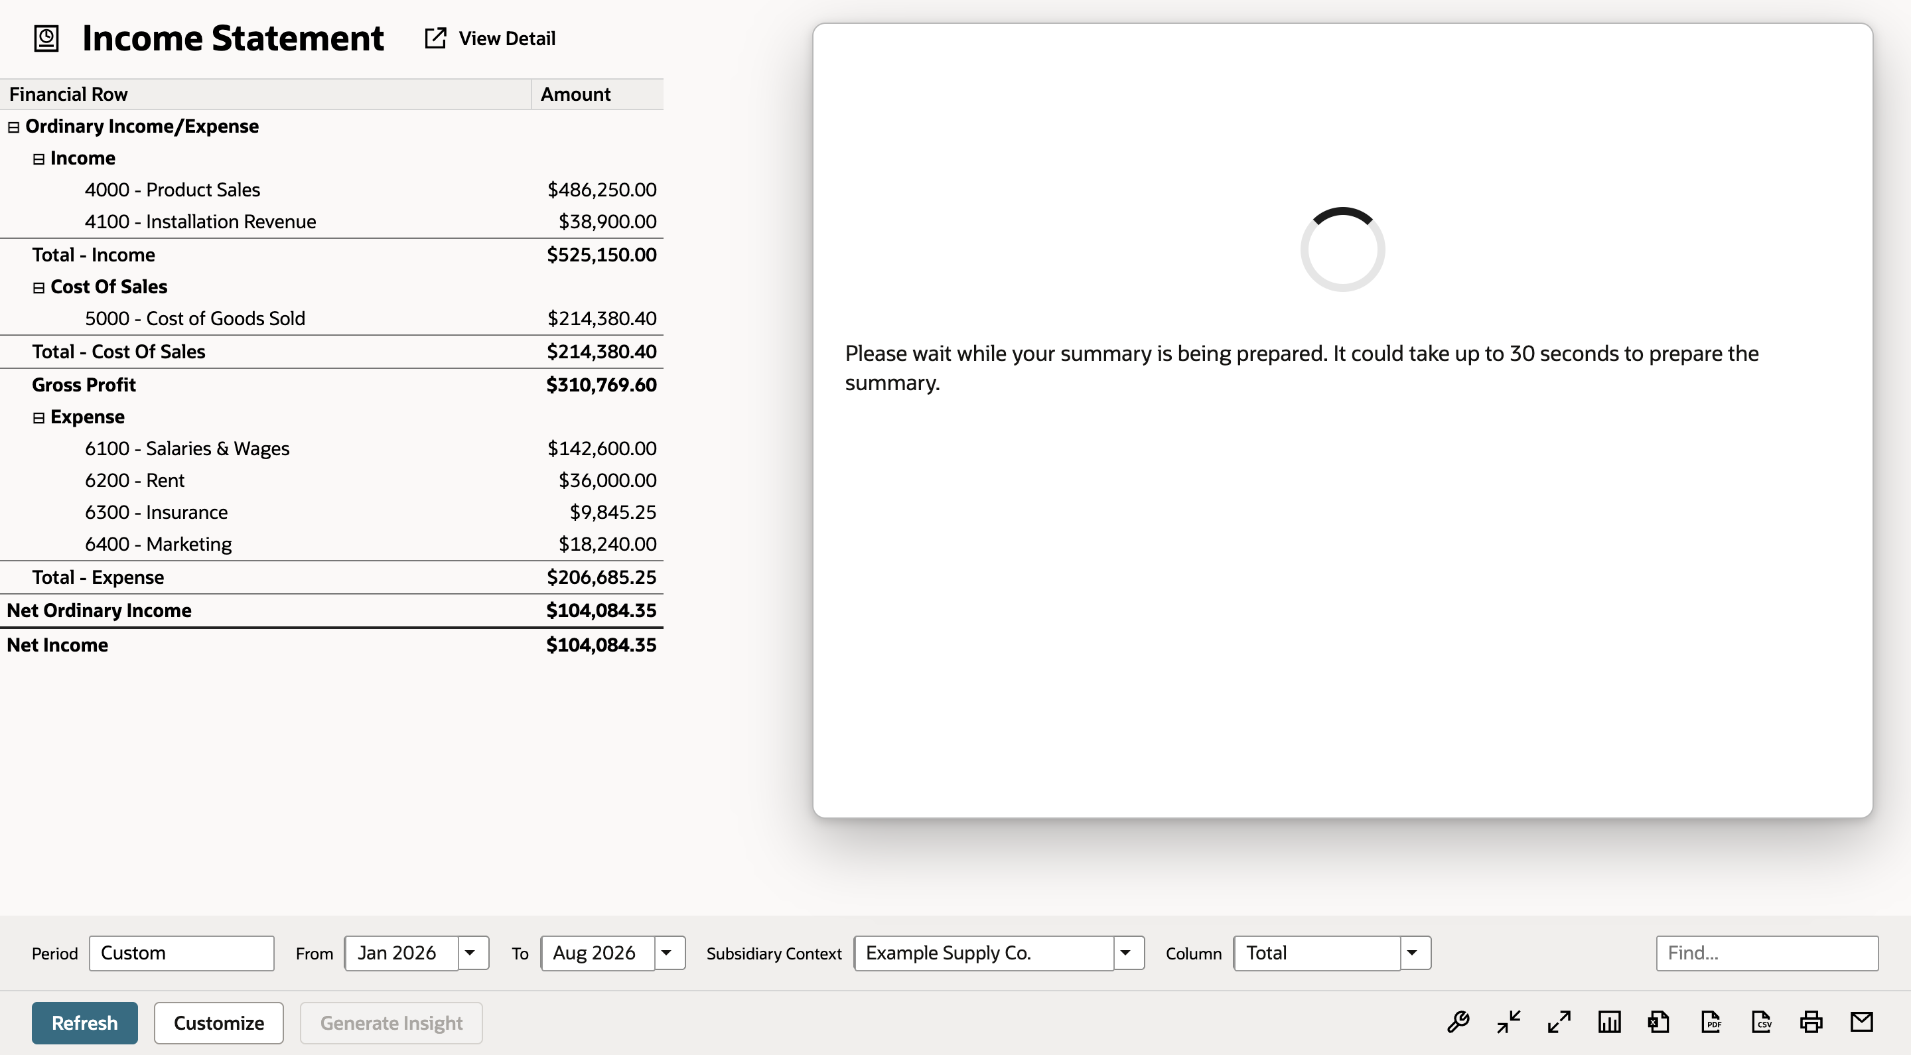
Task: Open the Column dropdown arrow
Action: (x=1414, y=953)
